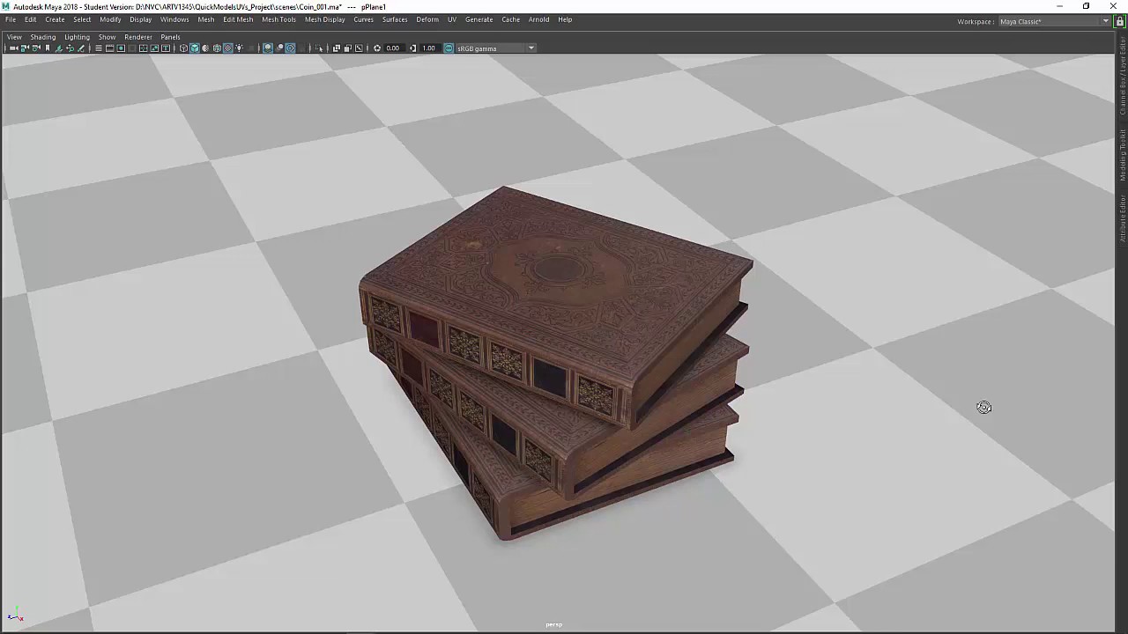Toggle the Resolution Gate icon
Viewport: 1128px width, 634px height.
[121, 48]
